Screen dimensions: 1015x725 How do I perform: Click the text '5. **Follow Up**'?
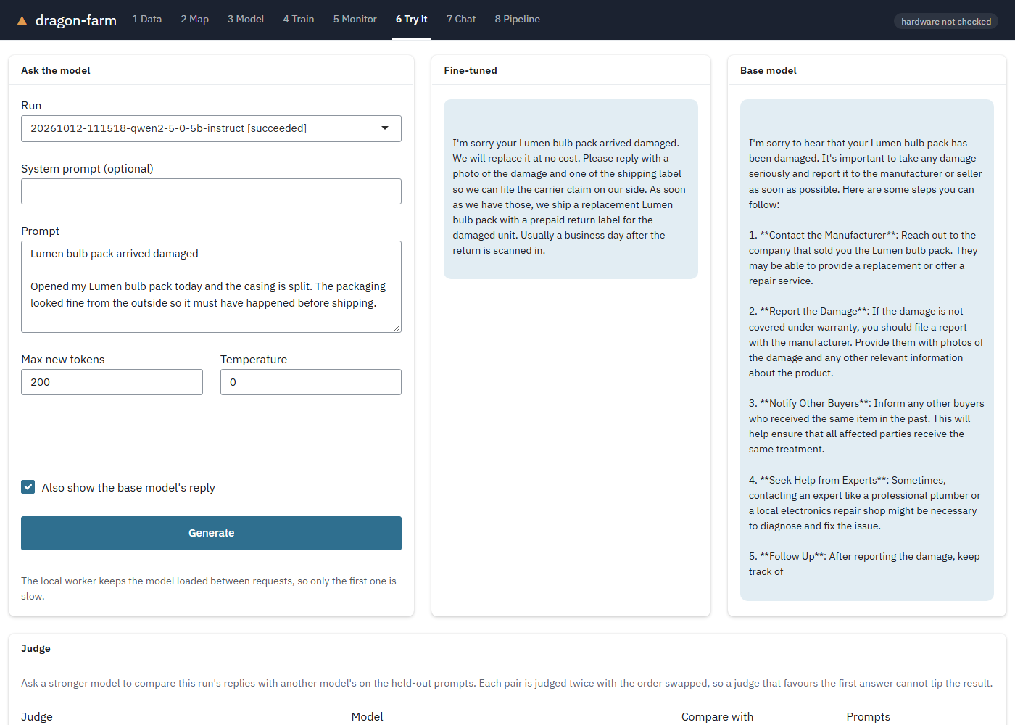click(x=787, y=556)
